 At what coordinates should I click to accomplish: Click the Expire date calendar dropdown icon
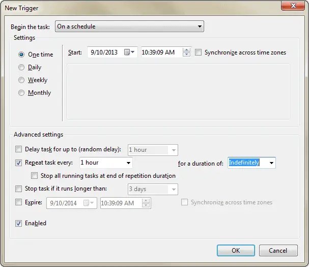coord(89,203)
